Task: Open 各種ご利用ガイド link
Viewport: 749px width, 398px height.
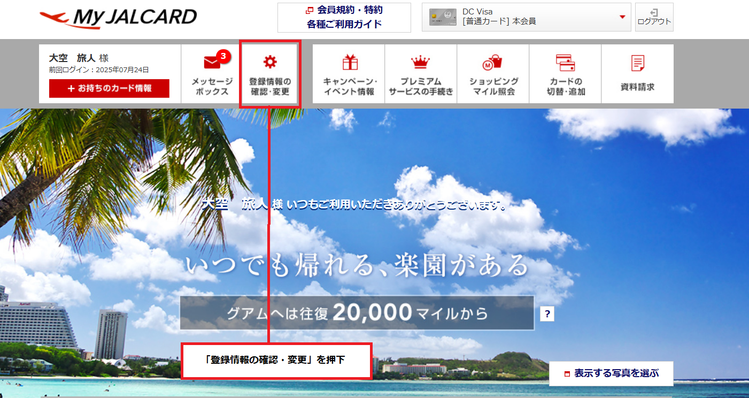Action: point(344,24)
